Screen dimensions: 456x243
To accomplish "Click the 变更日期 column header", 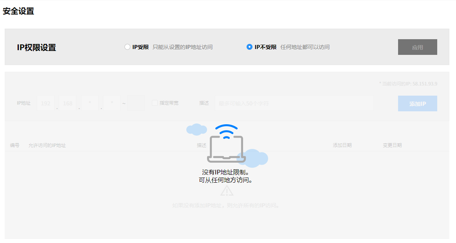I will 392,145.
